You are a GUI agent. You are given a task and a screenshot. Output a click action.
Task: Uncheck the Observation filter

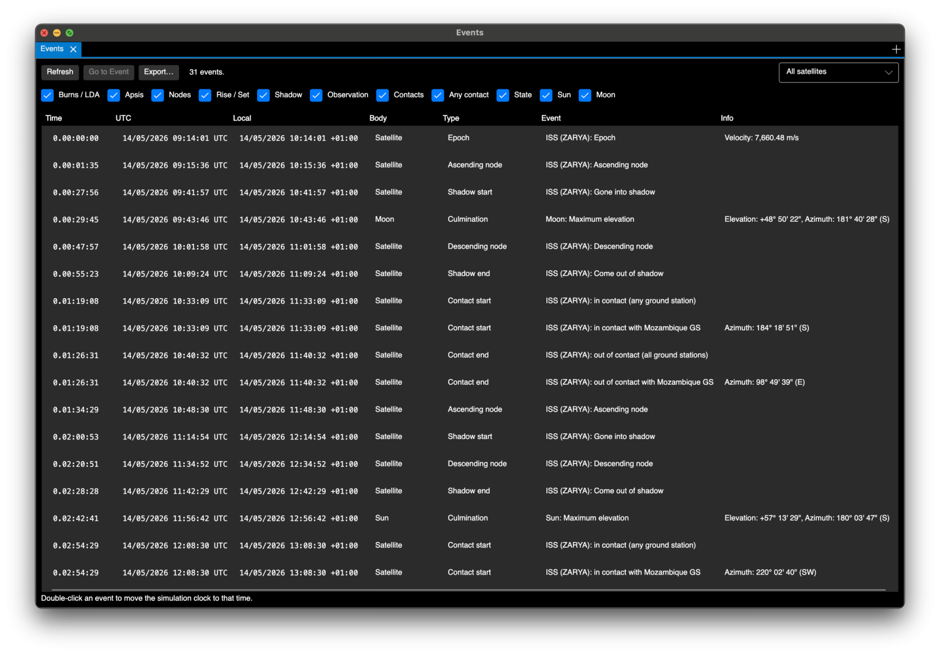[x=316, y=95]
